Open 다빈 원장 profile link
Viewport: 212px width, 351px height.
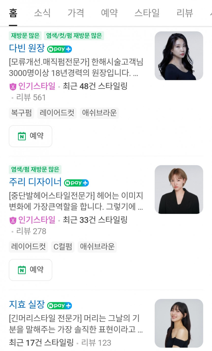(27, 48)
